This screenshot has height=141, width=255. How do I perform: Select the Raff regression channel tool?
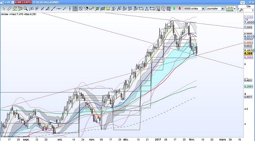pos(130,9)
